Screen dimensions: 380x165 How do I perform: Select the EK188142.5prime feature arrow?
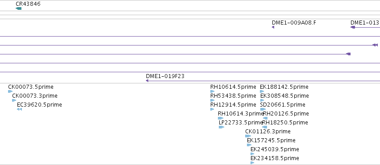point(262,91)
